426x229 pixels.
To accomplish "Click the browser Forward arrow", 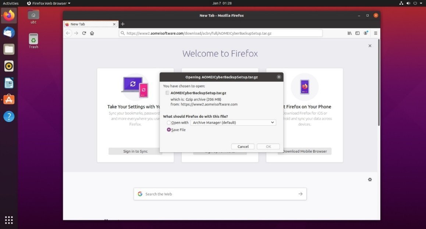I will pyautogui.click(x=76, y=33).
